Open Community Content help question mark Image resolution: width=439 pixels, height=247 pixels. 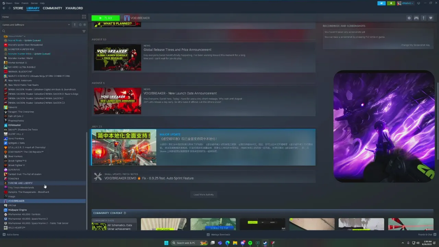124,213
